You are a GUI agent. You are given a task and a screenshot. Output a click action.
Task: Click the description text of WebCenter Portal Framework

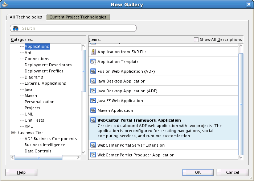pyautogui.click(x=160, y=131)
